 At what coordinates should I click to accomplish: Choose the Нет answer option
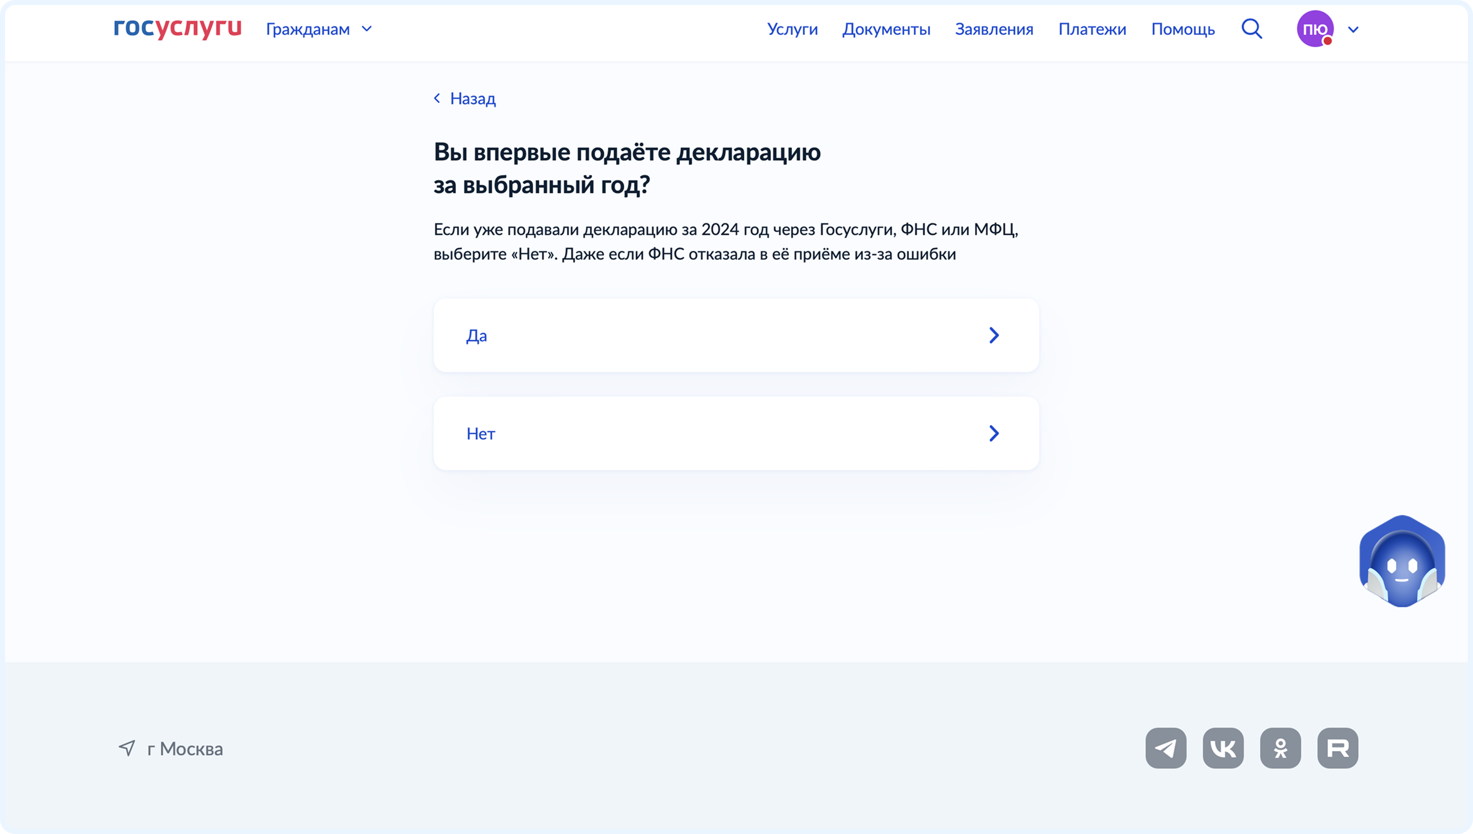736,433
